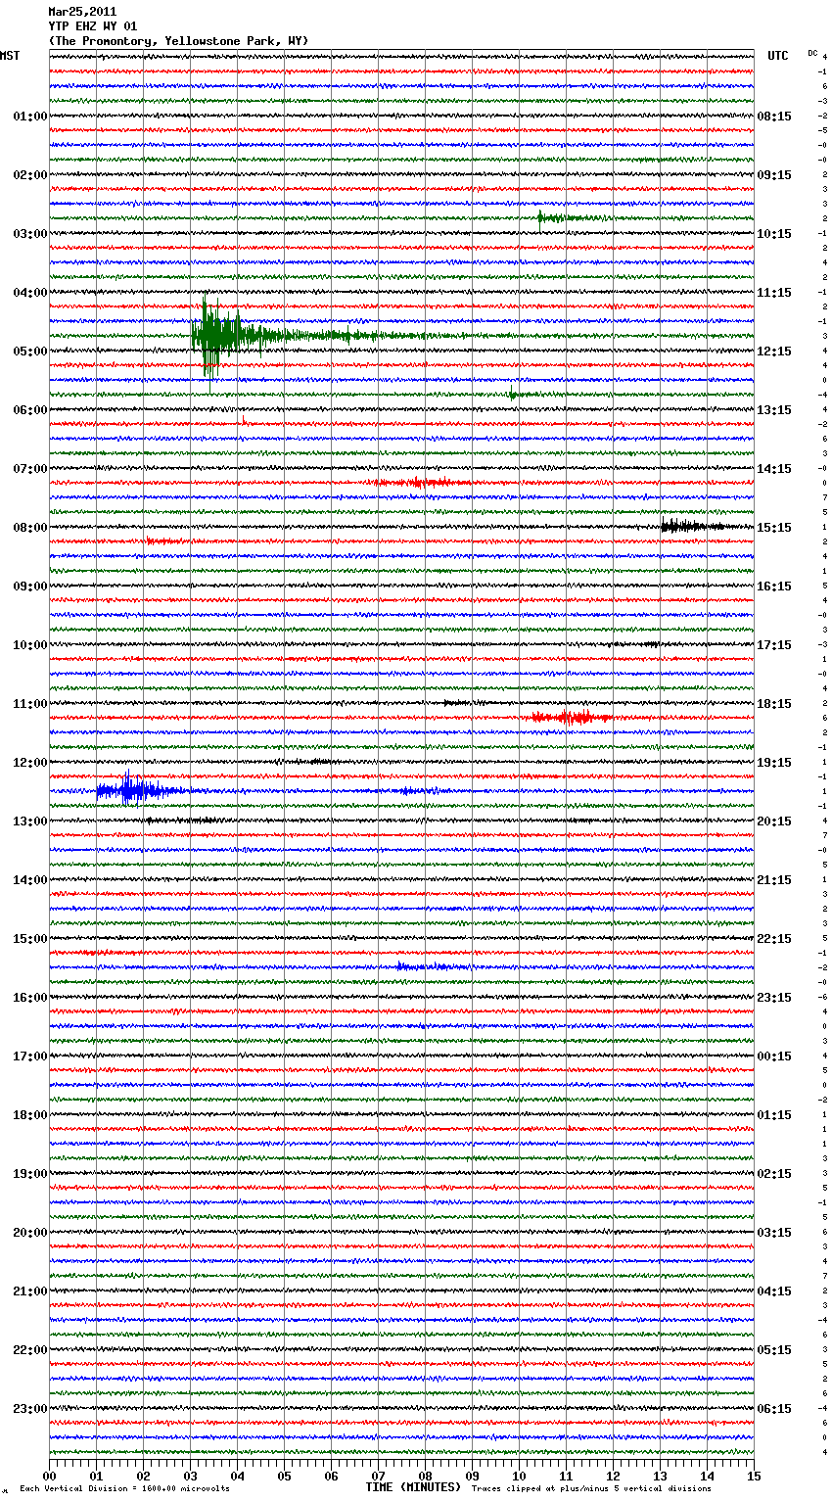
Task: Click the 06:15 UTC time label
Action: [x=773, y=1409]
